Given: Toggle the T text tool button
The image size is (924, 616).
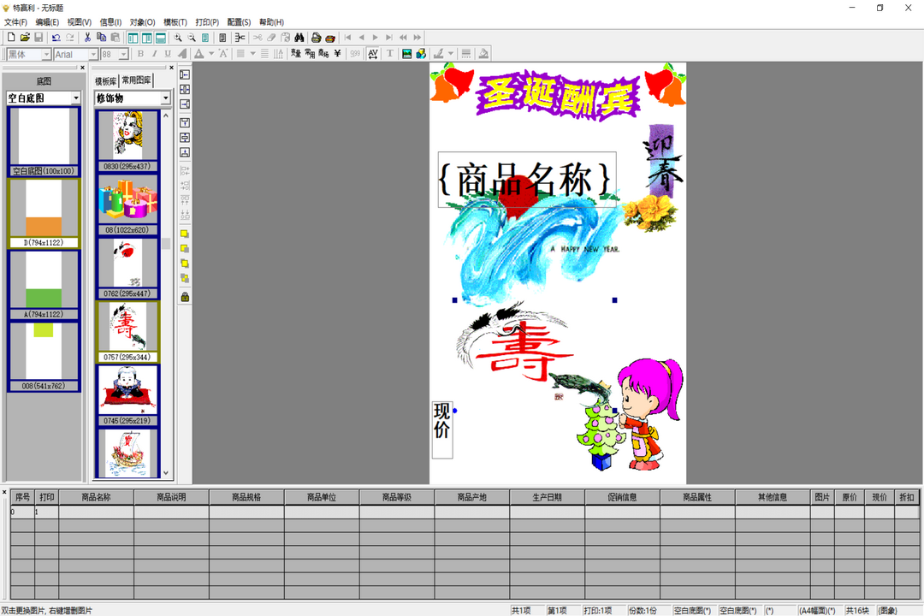Looking at the screenshot, I should click(x=390, y=54).
